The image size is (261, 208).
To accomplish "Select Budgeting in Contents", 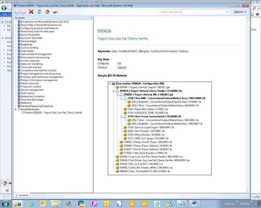I will pos(26,44).
